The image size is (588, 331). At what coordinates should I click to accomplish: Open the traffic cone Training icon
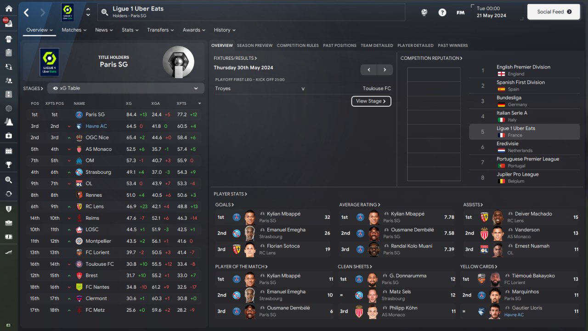pos(9,122)
